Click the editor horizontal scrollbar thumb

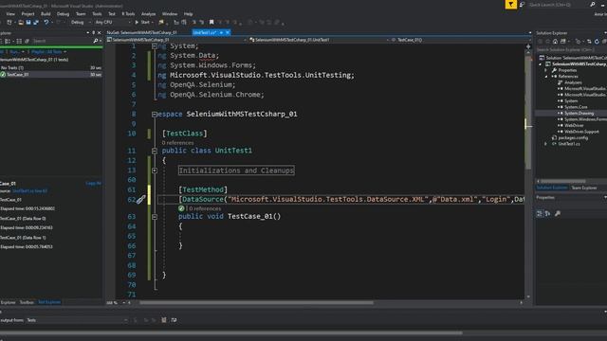256,303
